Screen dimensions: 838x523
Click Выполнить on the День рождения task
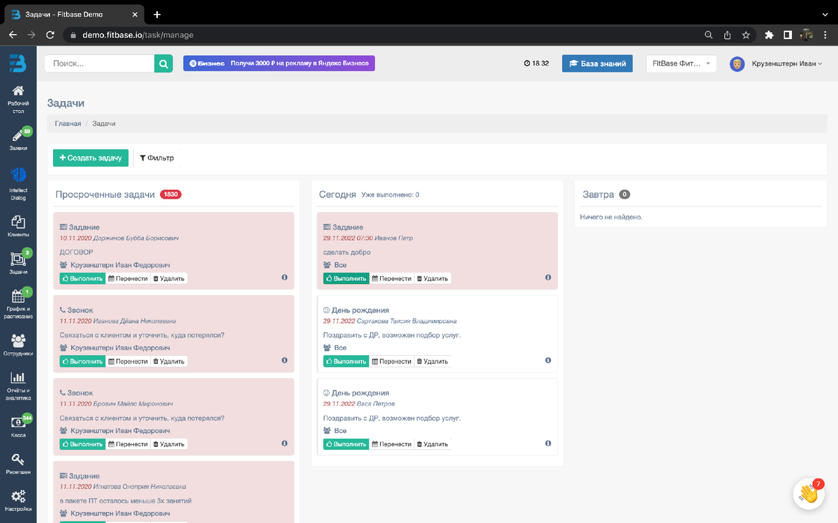click(x=346, y=361)
